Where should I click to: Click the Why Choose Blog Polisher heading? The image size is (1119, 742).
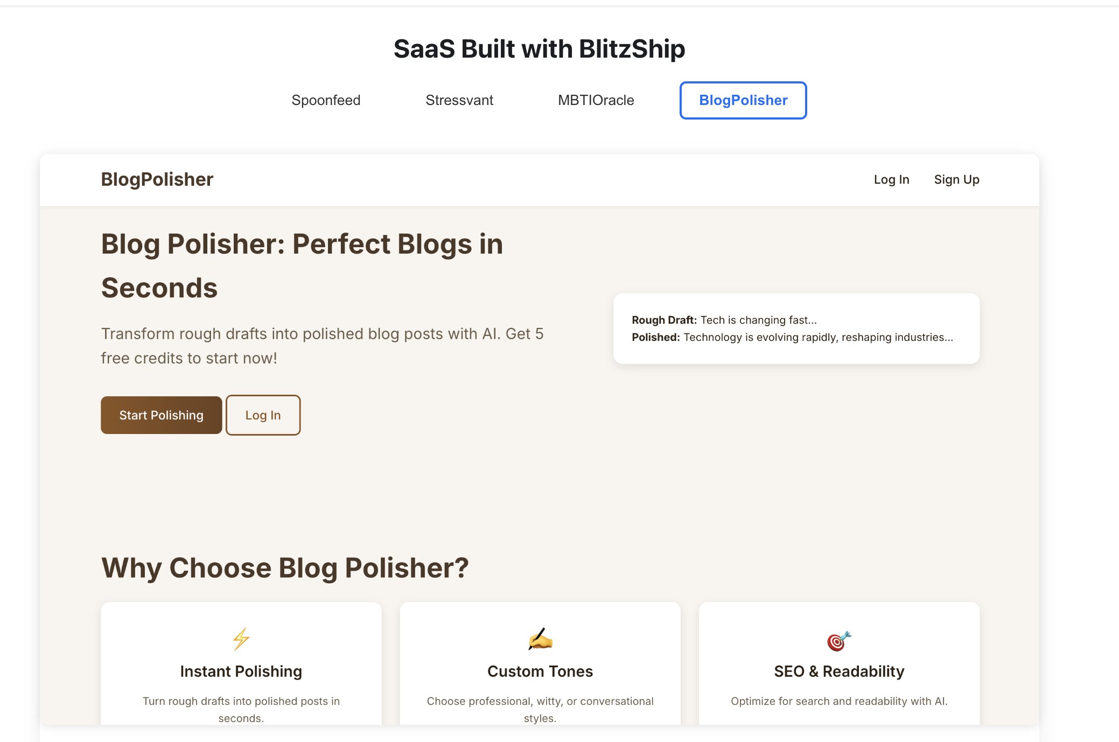pos(285,568)
